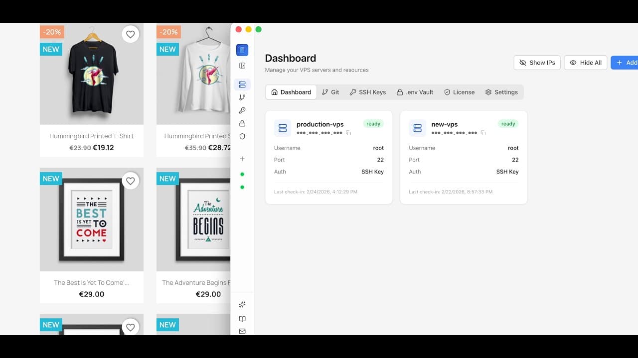This screenshot has height=358, width=638.
Task: Click the plus icon to add a server
Action: 242,159
